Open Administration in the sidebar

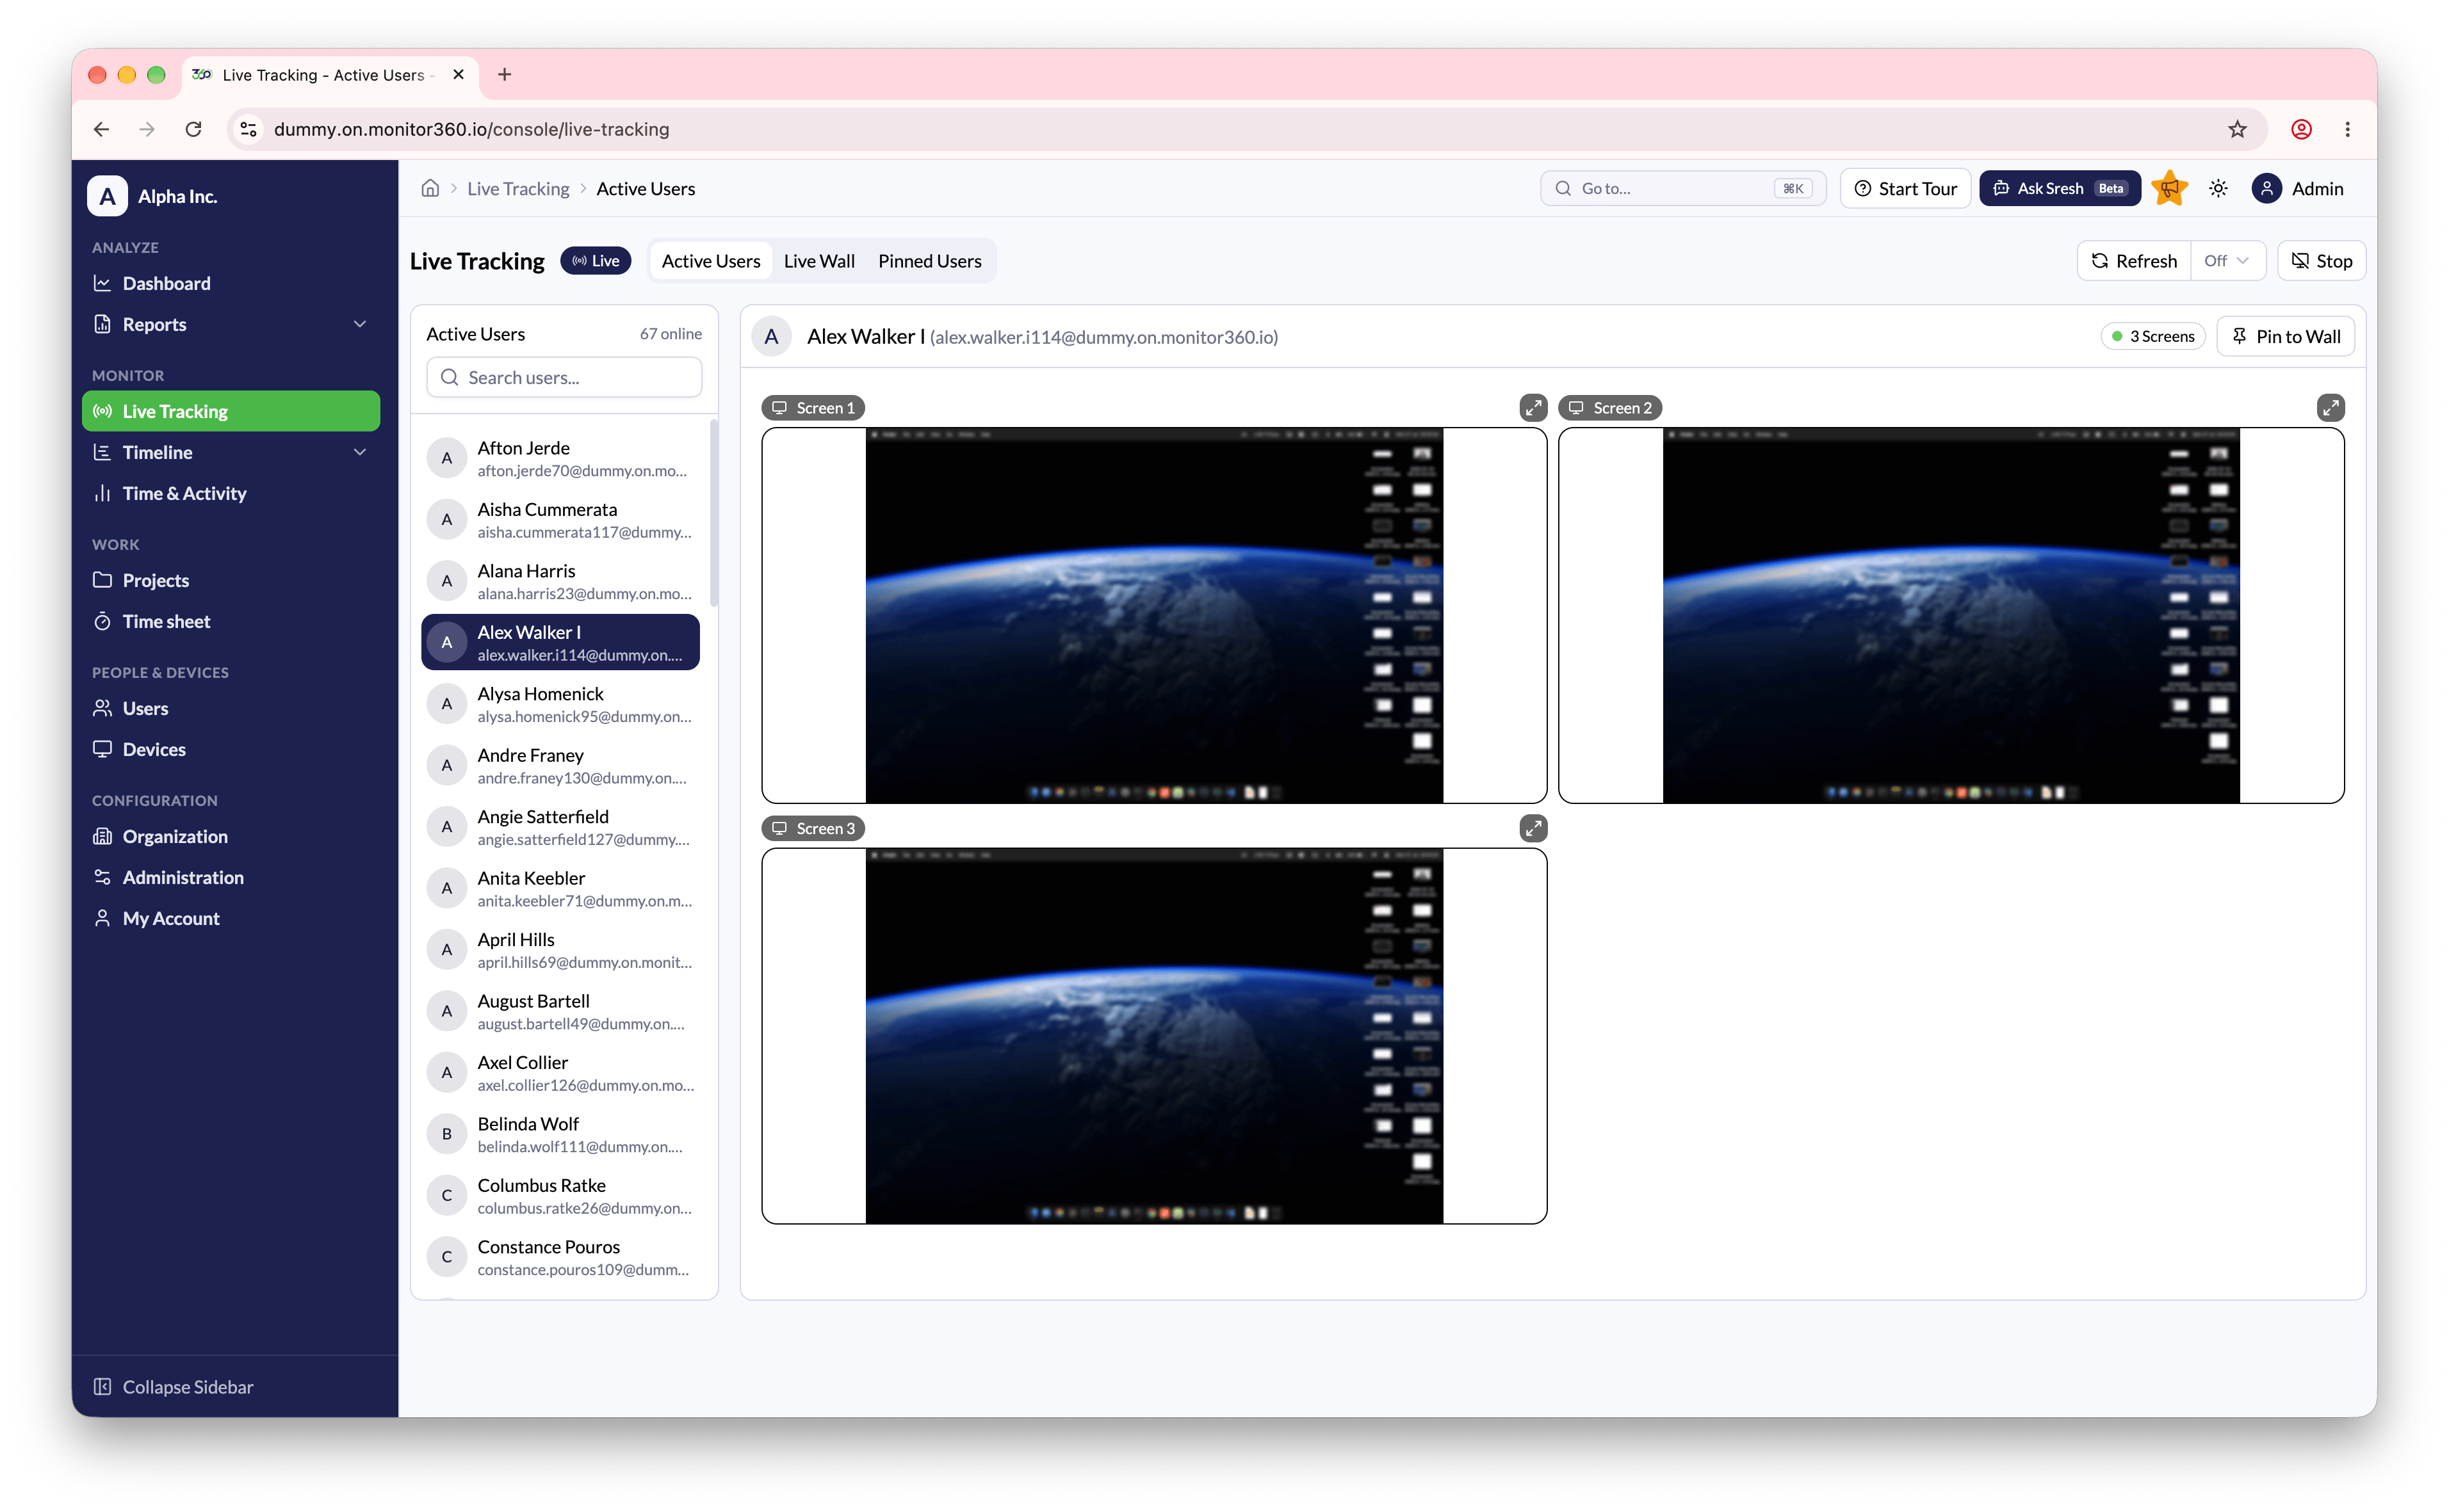[231, 877]
